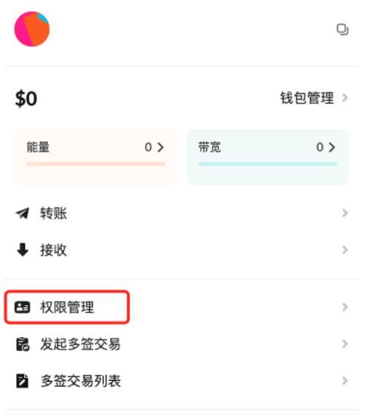Open the 权限管理 permission management entry

point(182,307)
